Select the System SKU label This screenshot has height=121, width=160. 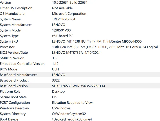[9, 41]
